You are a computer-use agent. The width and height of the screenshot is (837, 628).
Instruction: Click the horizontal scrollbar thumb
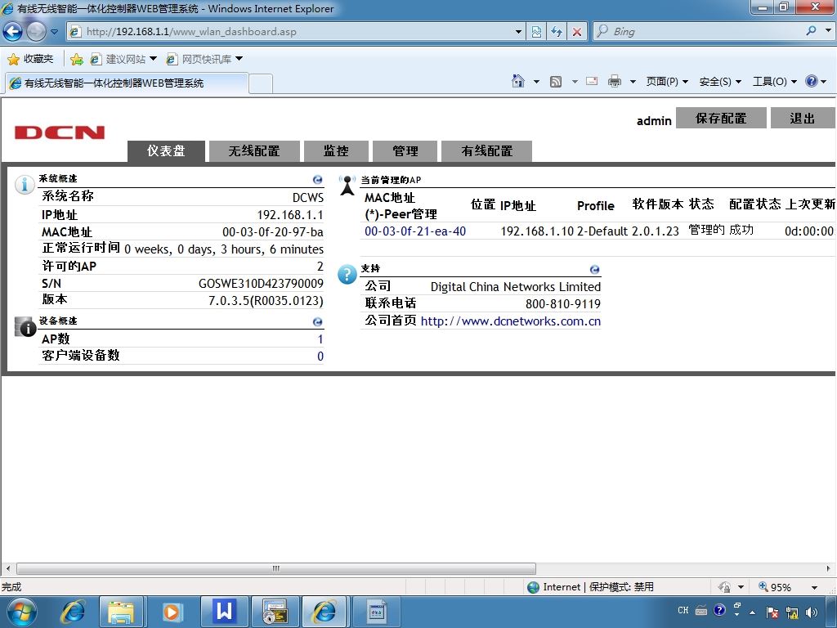(x=276, y=568)
